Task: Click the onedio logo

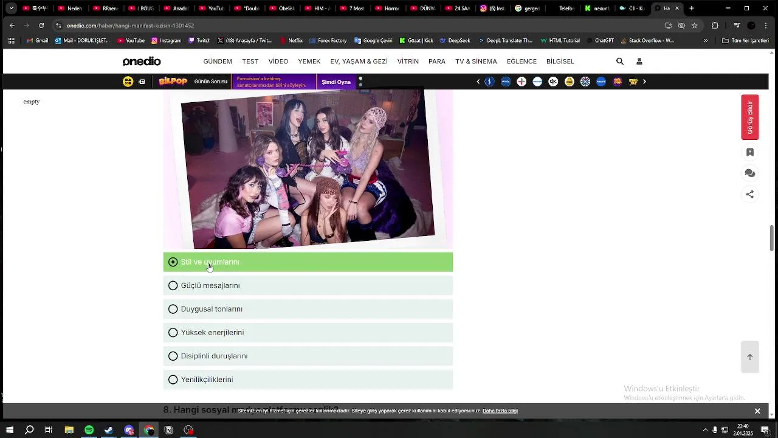Action: pos(142,61)
